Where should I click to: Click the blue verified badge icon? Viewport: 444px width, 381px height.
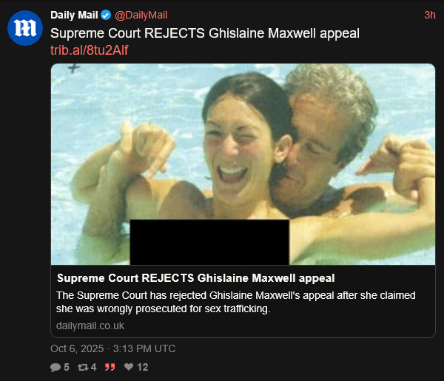coord(106,15)
